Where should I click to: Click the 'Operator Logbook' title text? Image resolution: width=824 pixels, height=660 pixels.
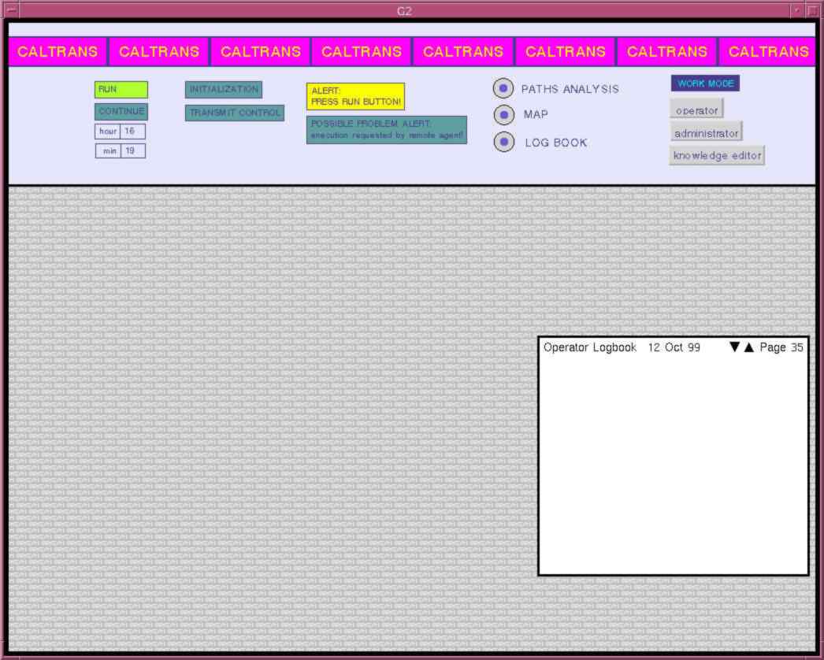(589, 347)
